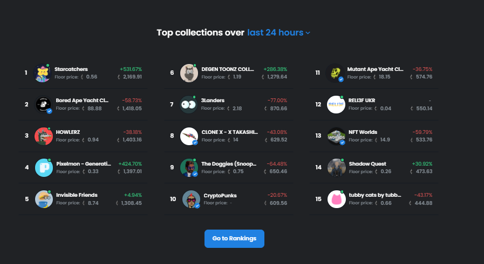Click the -59.79% change for NFT Worlds
Image resolution: width=484 pixels, height=264 pixels.
coord(422,132)
